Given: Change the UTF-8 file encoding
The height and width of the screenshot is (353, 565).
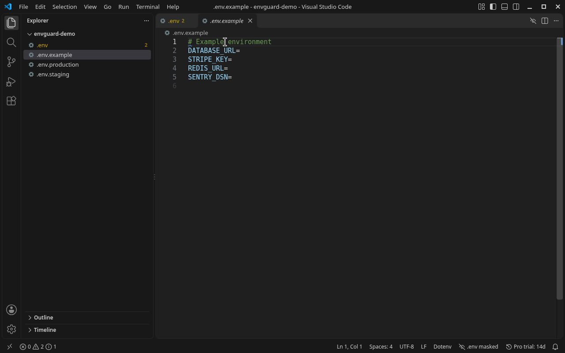Looking at the screenshot, I should point(407,347).
